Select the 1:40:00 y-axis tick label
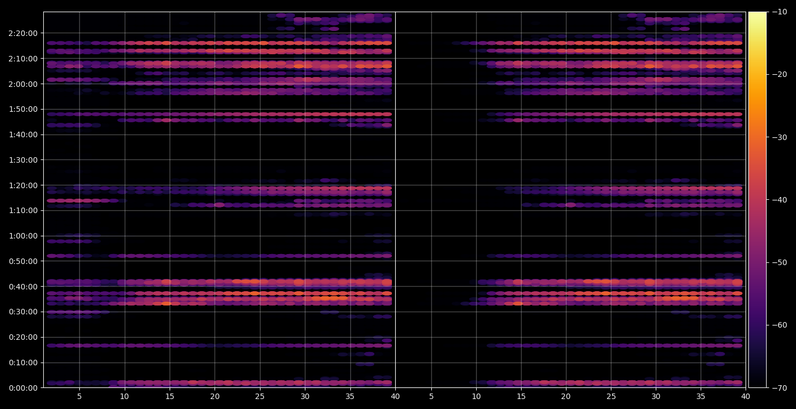 click(23, 134)
